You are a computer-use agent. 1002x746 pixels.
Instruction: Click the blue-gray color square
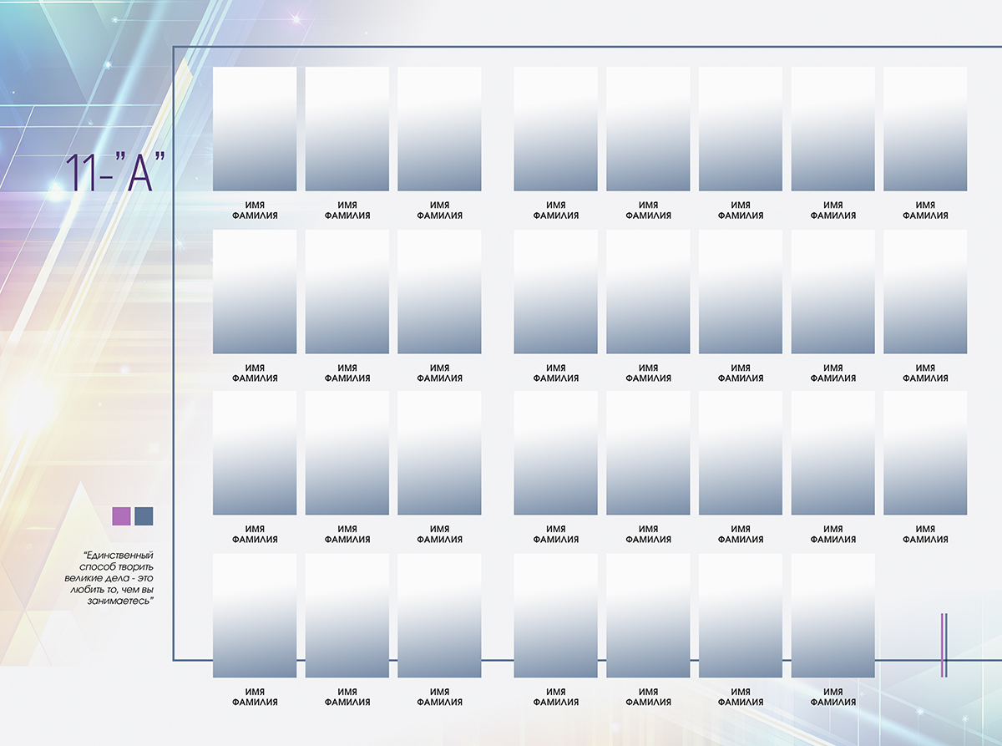coord(144,515)
